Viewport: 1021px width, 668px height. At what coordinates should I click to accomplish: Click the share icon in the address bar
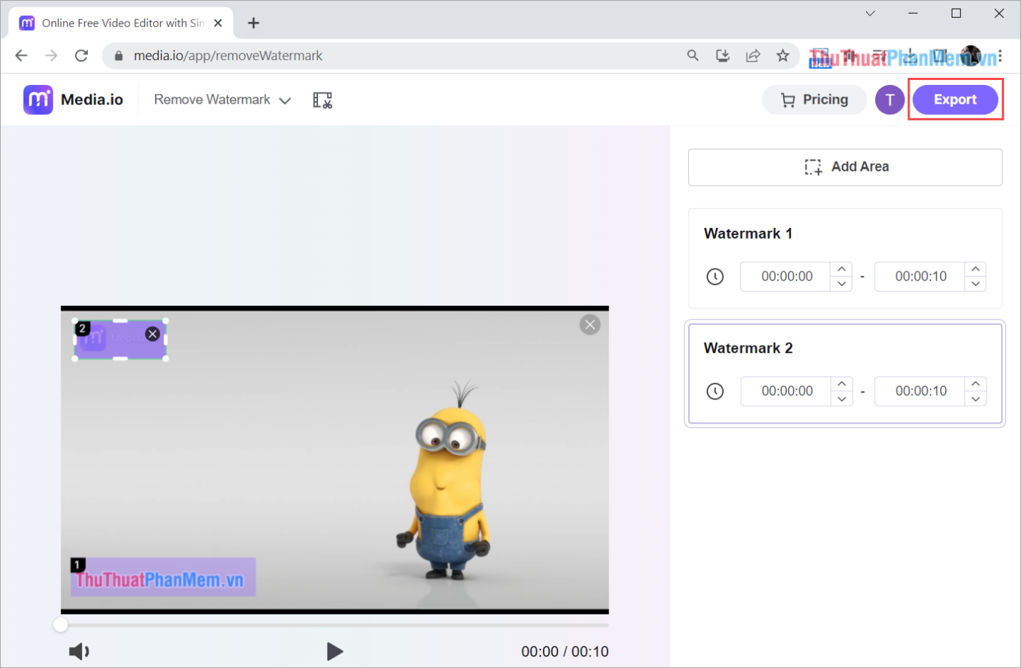point(753,55)
